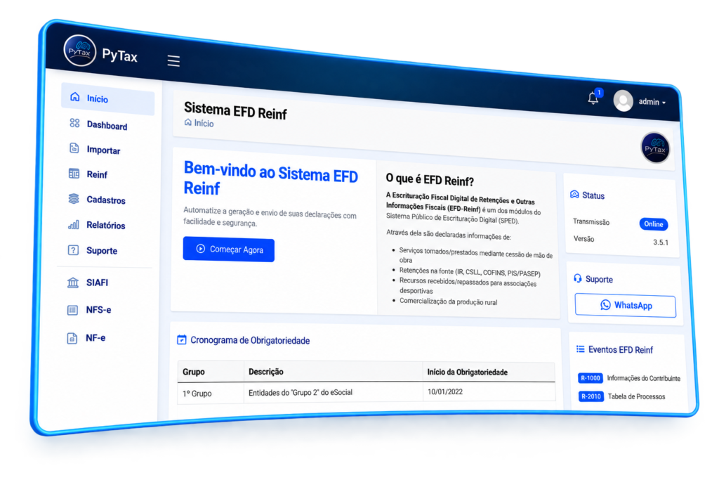
Task: Click the WhatsApp support button
Action: (x=626, y=305)
